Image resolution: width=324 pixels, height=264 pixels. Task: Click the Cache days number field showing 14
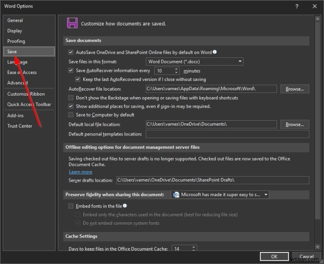181,248
